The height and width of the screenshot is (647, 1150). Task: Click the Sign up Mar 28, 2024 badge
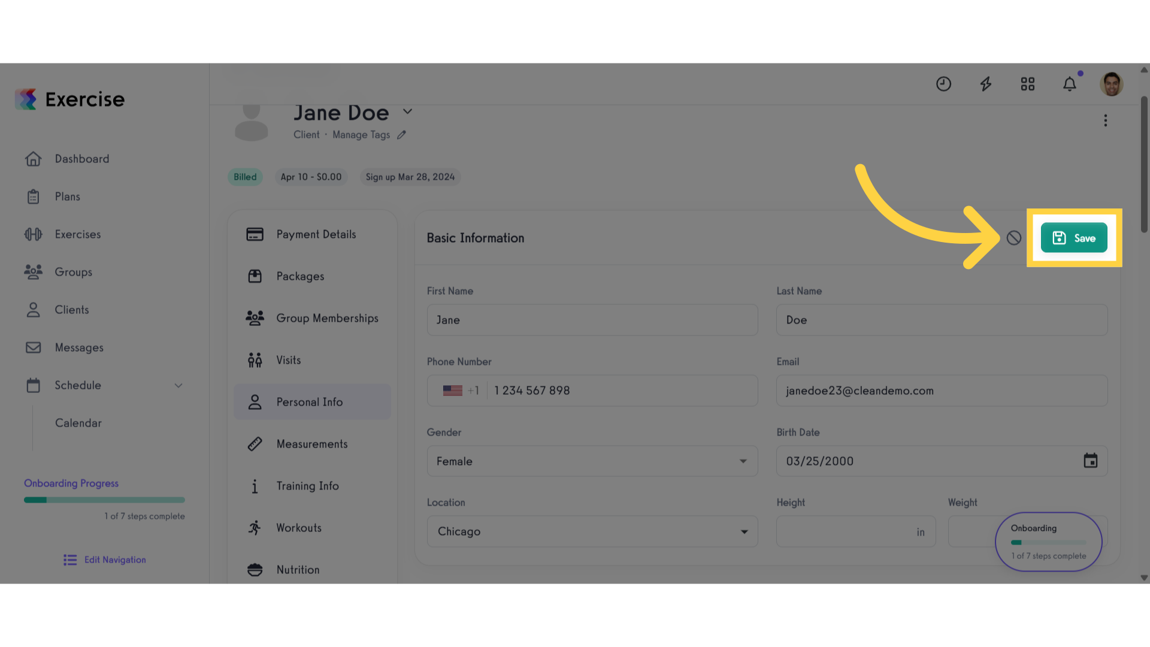point(410,177)
